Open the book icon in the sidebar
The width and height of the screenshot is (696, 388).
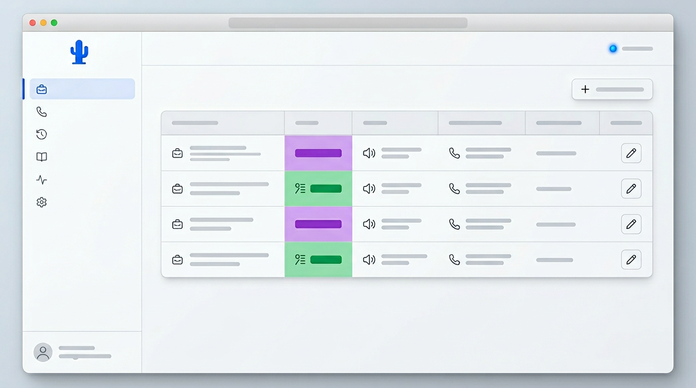[41, 157]
